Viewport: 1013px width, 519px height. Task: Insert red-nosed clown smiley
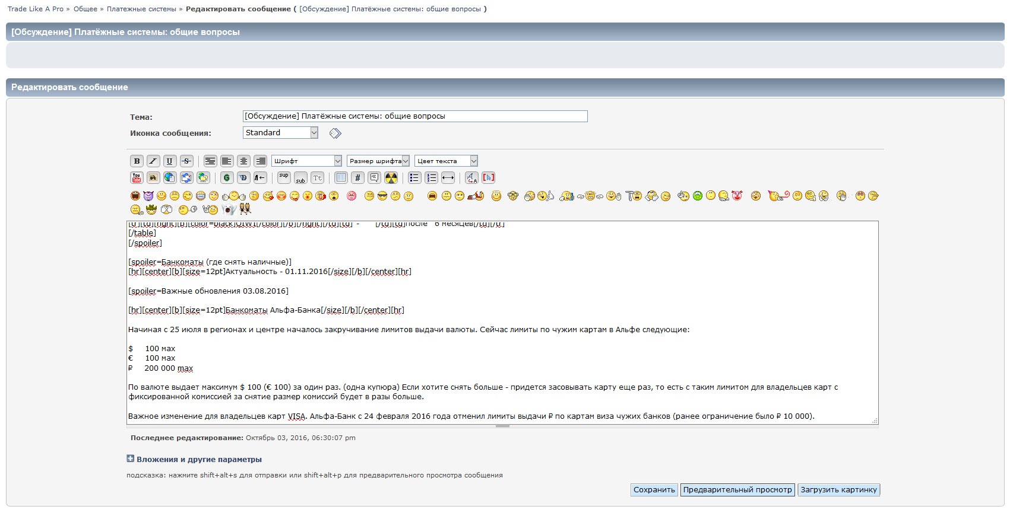pos(737,195)
